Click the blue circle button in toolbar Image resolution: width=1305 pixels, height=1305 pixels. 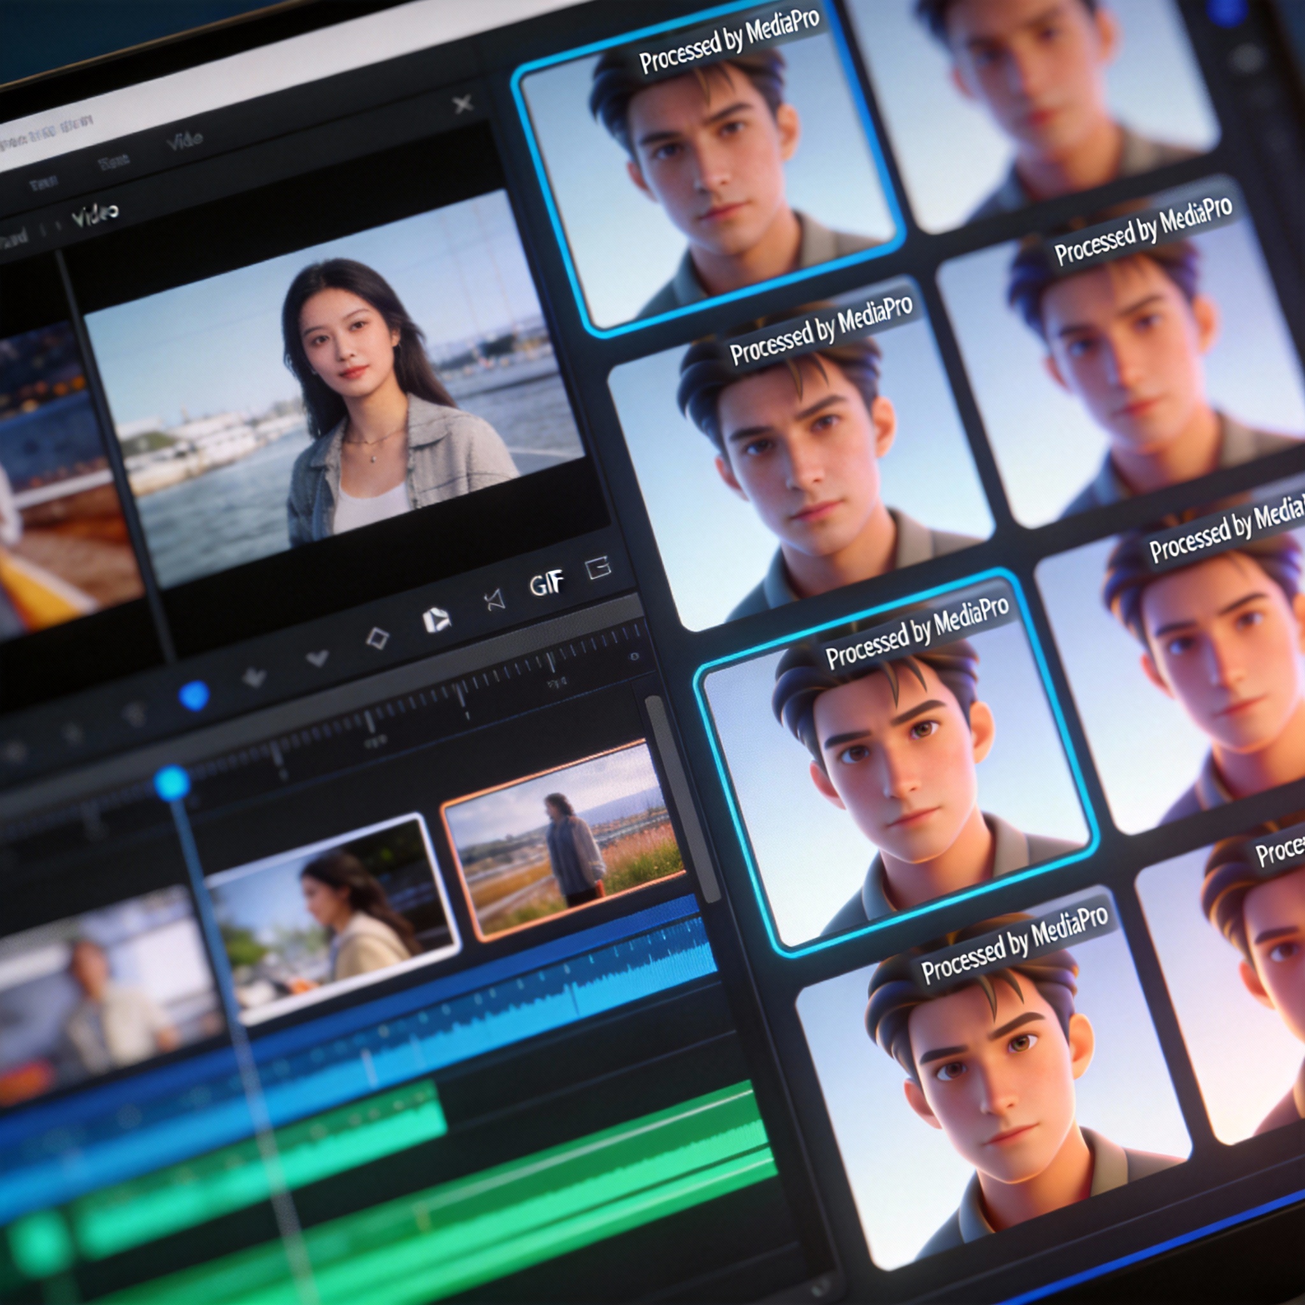pyautogui.click(x=194, y=696)
